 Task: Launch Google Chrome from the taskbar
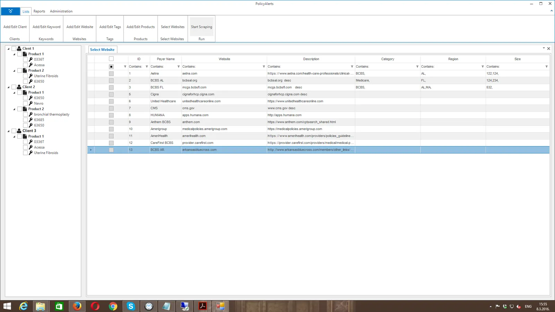(x=113, y=306)
